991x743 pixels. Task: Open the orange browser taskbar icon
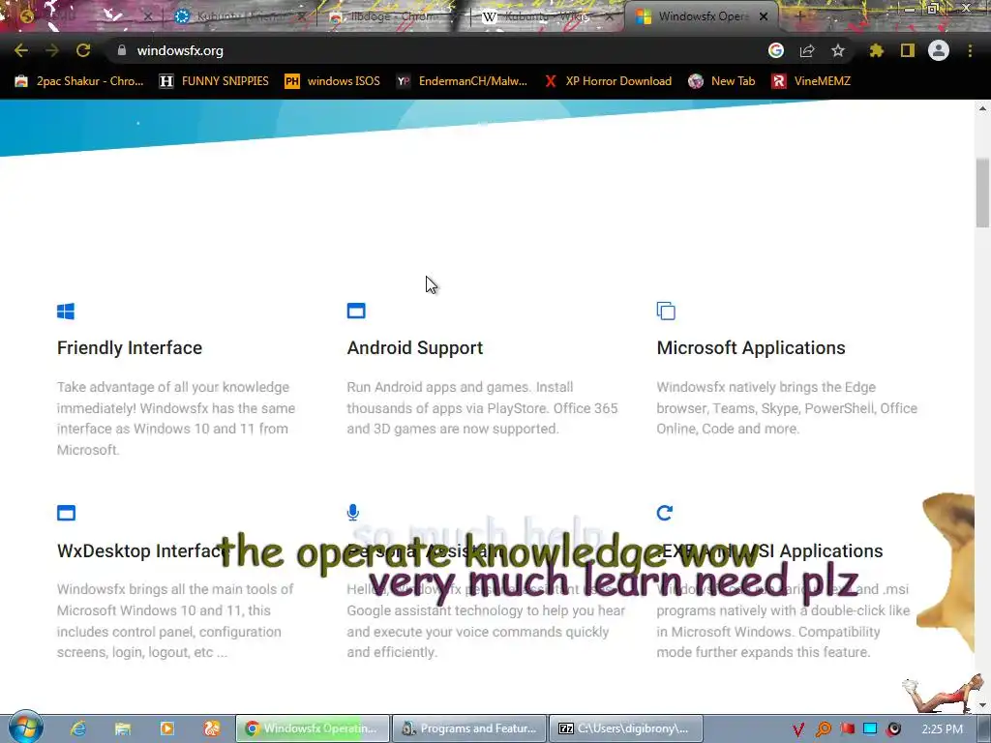click(212, 728)
